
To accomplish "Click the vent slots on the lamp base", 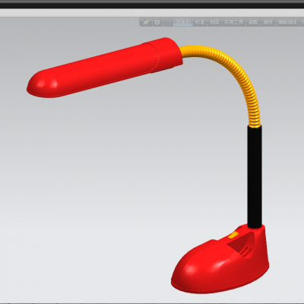I will 245,252.
